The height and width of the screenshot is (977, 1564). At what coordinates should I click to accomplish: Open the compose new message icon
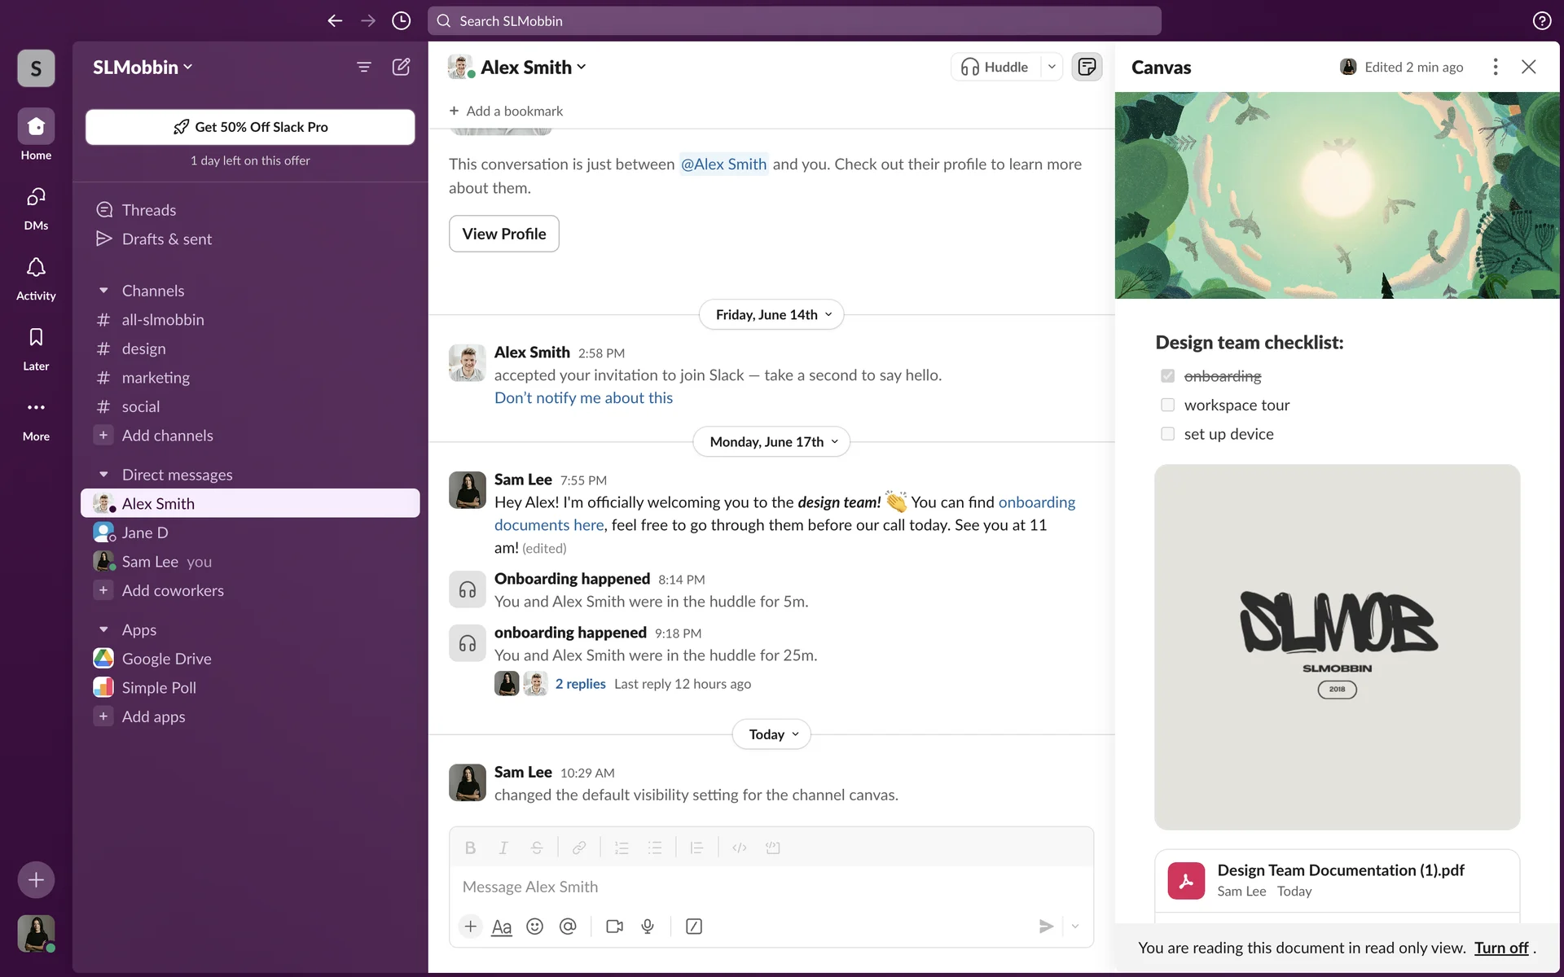pos(401,67)
